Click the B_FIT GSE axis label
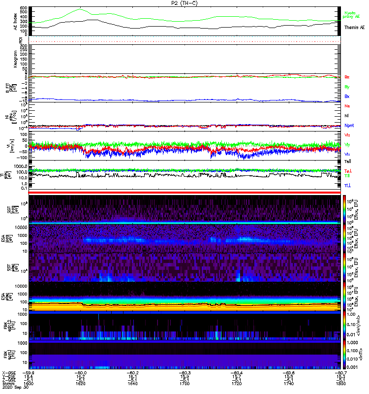 11,88
